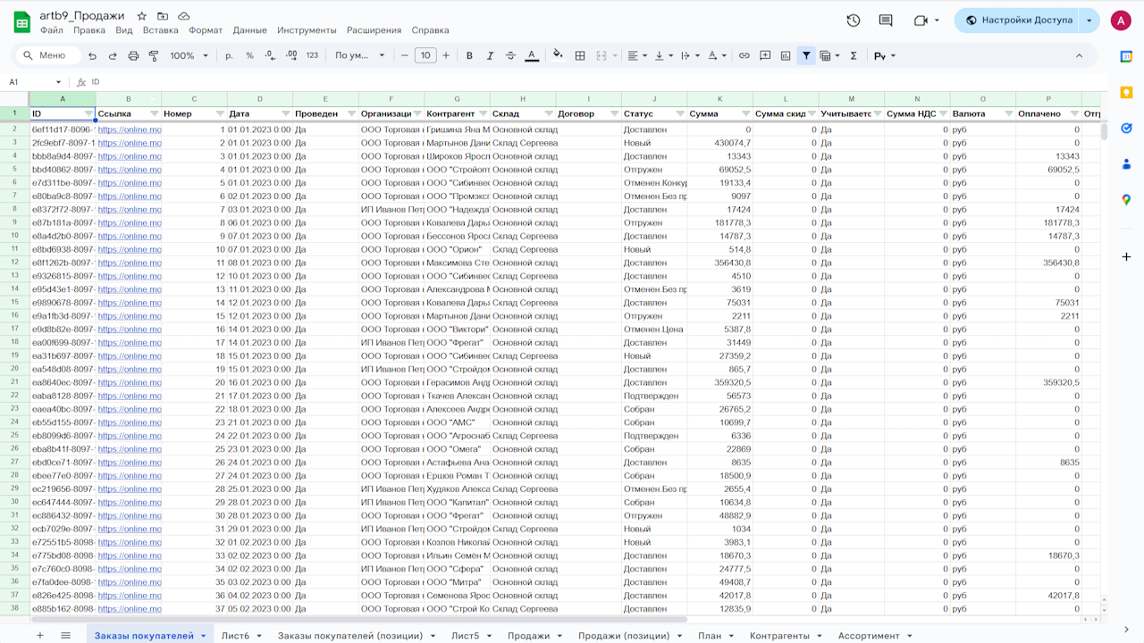Open the zoom 100% dropdown

pos(189,55)
